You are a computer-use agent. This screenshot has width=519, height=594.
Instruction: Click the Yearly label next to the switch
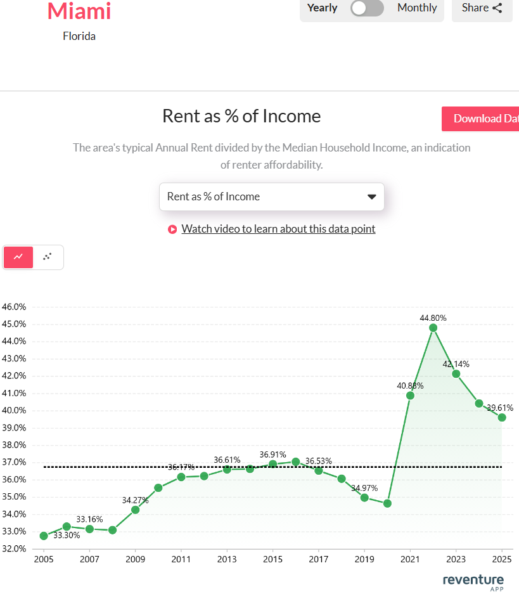coord(322,8)
